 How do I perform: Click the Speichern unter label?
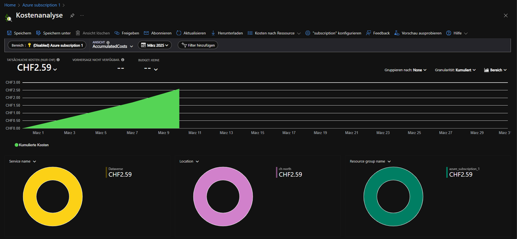click(57, 33)
